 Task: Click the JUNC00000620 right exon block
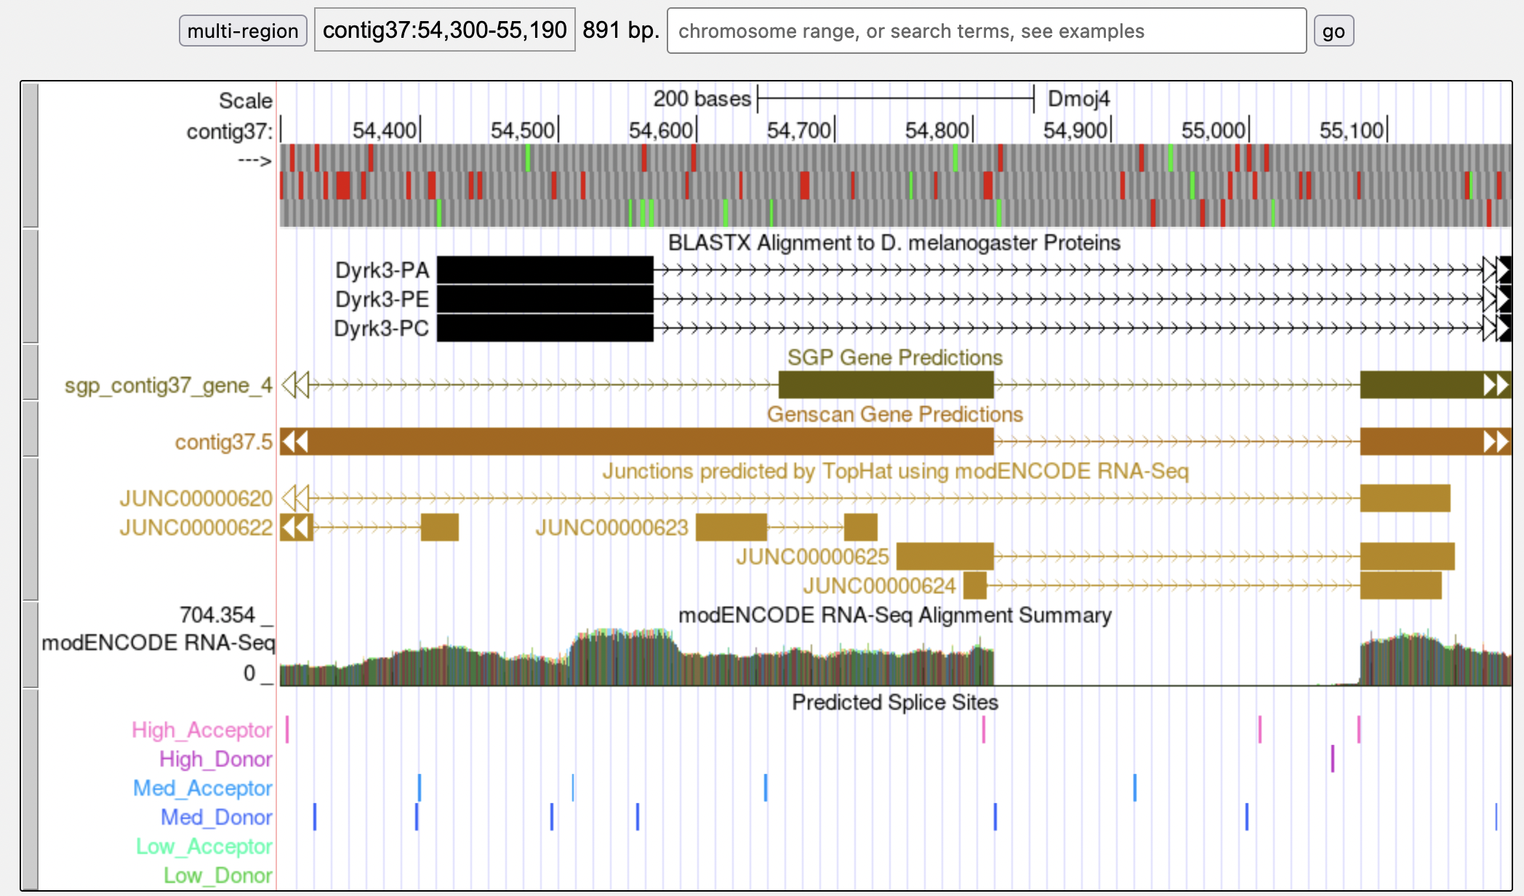pyautogui.click(x=1405, y=498)
